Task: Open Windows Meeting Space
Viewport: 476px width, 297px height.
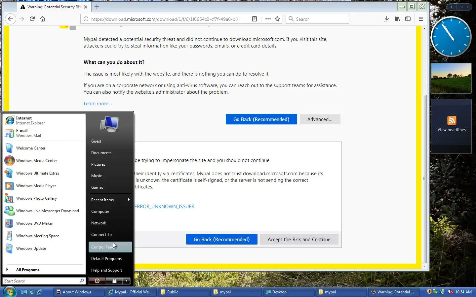Action: [44, 236]
